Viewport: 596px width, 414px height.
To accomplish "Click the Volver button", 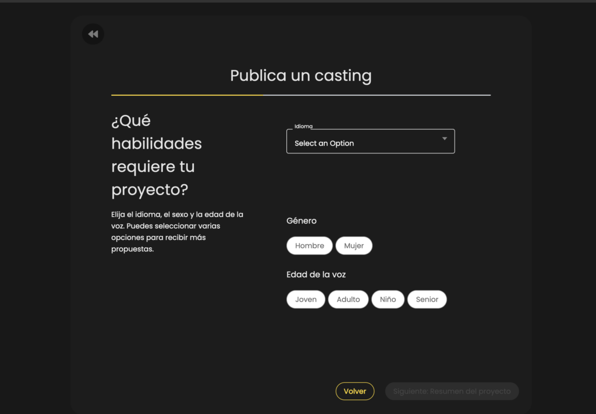I will (x=355, y=391).
